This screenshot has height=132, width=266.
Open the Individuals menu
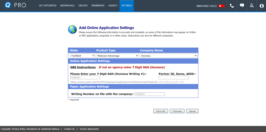click(67, 6)
